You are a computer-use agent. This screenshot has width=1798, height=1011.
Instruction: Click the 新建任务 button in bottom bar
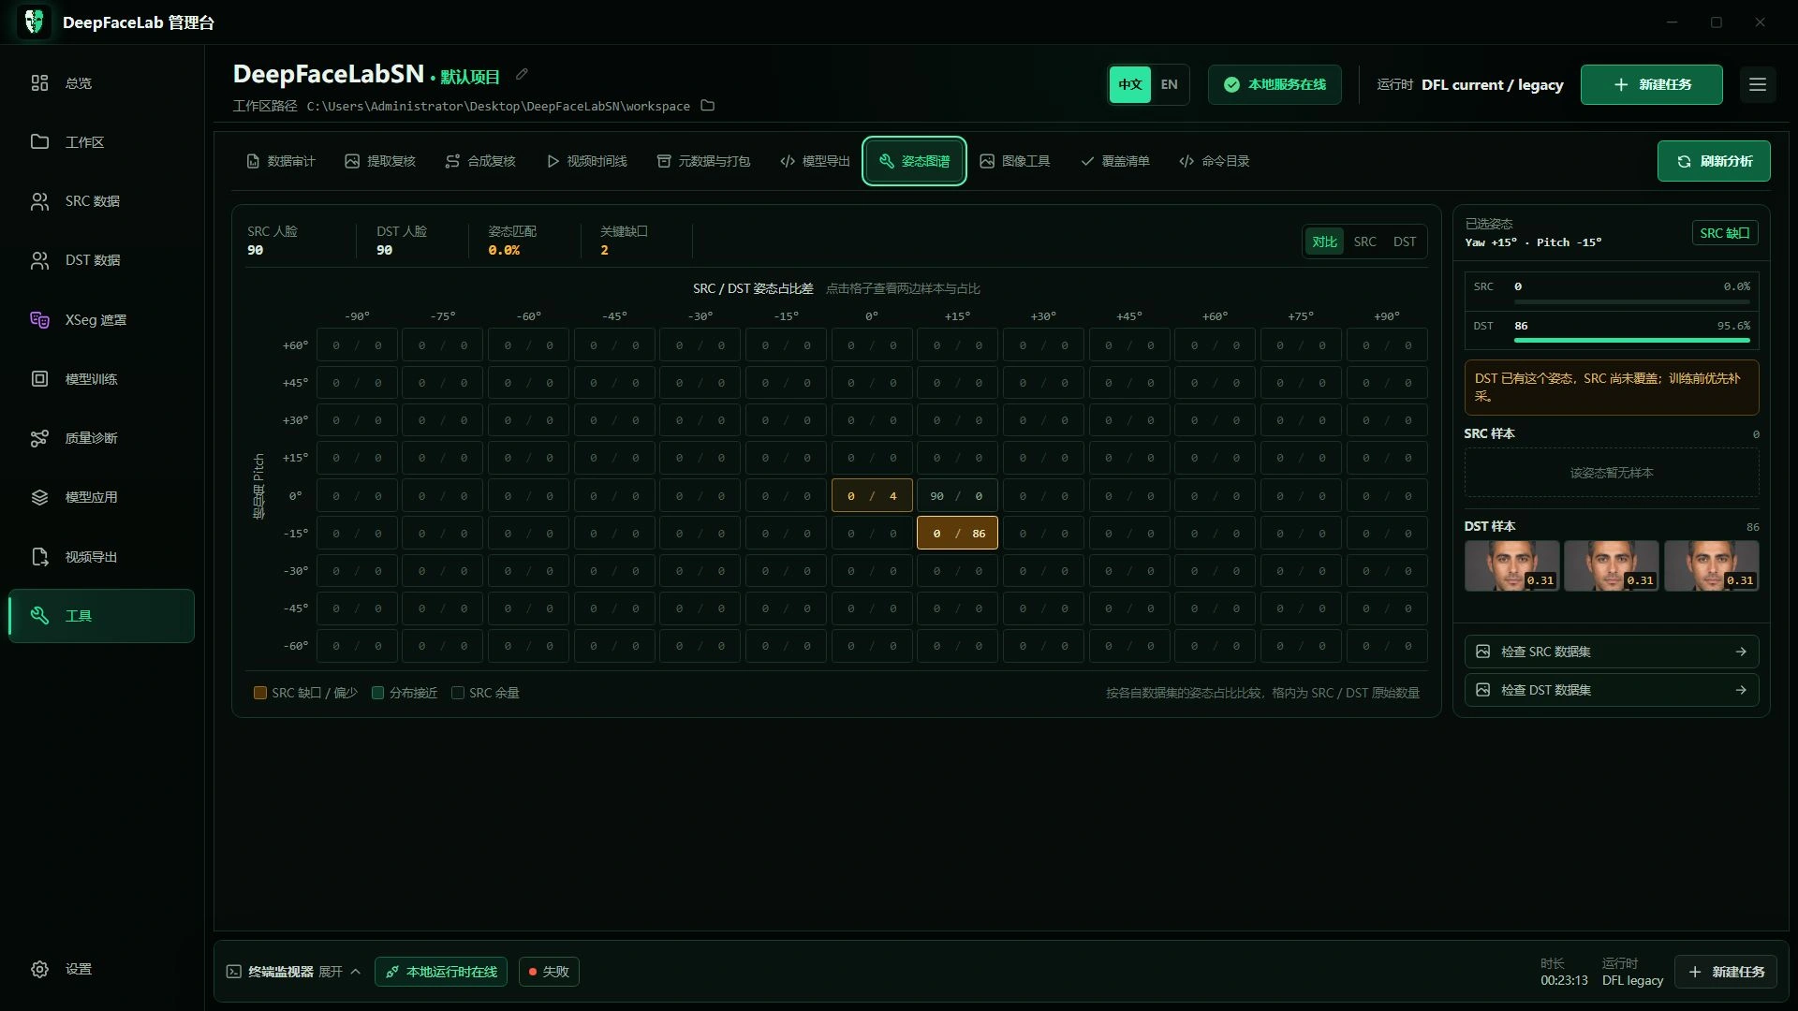tap(1726, 972)
